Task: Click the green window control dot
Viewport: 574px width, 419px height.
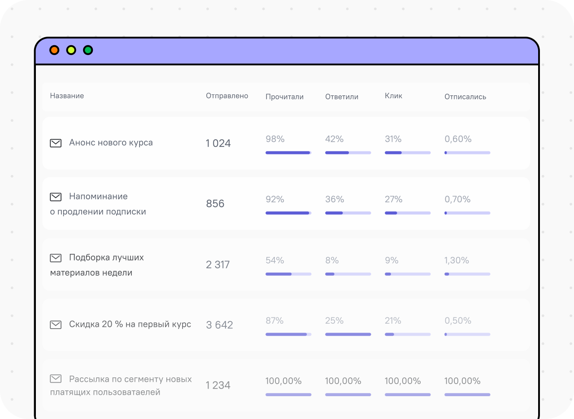Action: click(88, 50)
